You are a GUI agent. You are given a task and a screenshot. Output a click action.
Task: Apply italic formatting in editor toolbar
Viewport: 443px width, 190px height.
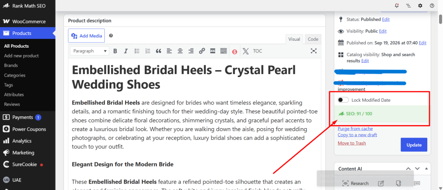coord(126,51)
